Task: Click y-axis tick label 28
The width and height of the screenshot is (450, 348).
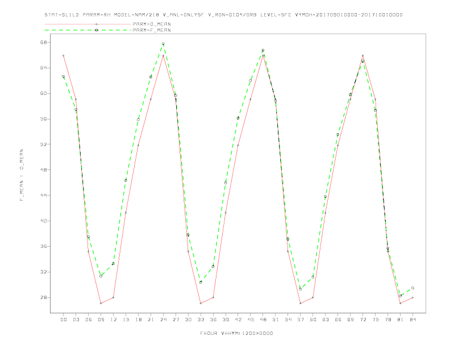Action: point(43,297)
